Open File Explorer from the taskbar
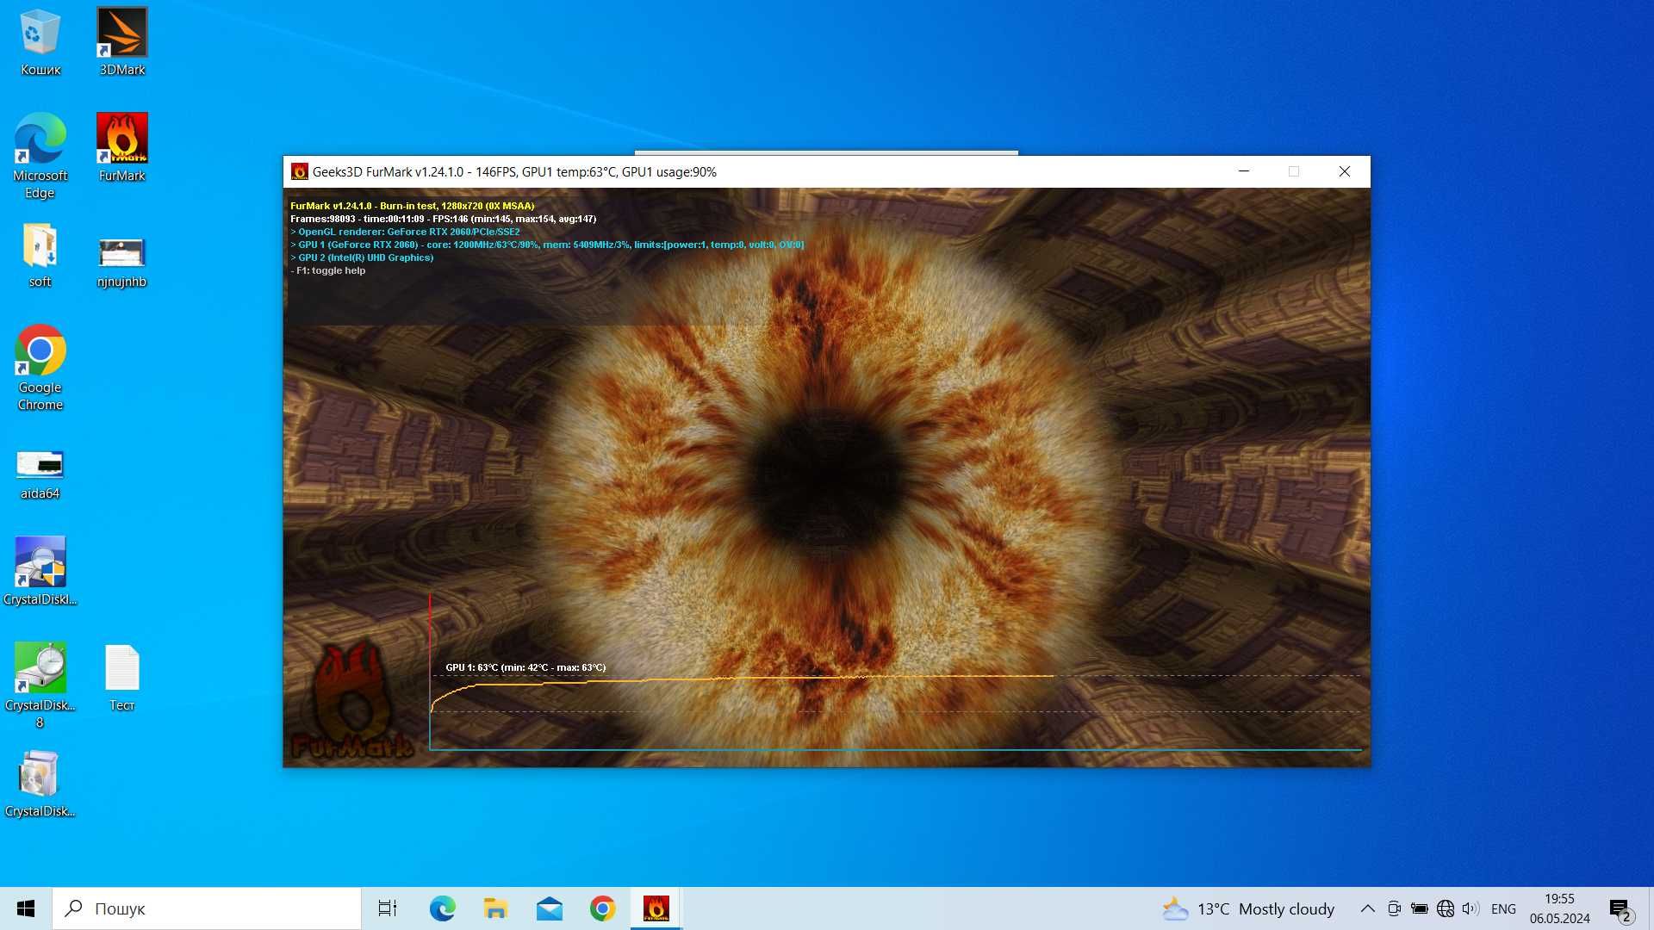 [x=495, y=908]
